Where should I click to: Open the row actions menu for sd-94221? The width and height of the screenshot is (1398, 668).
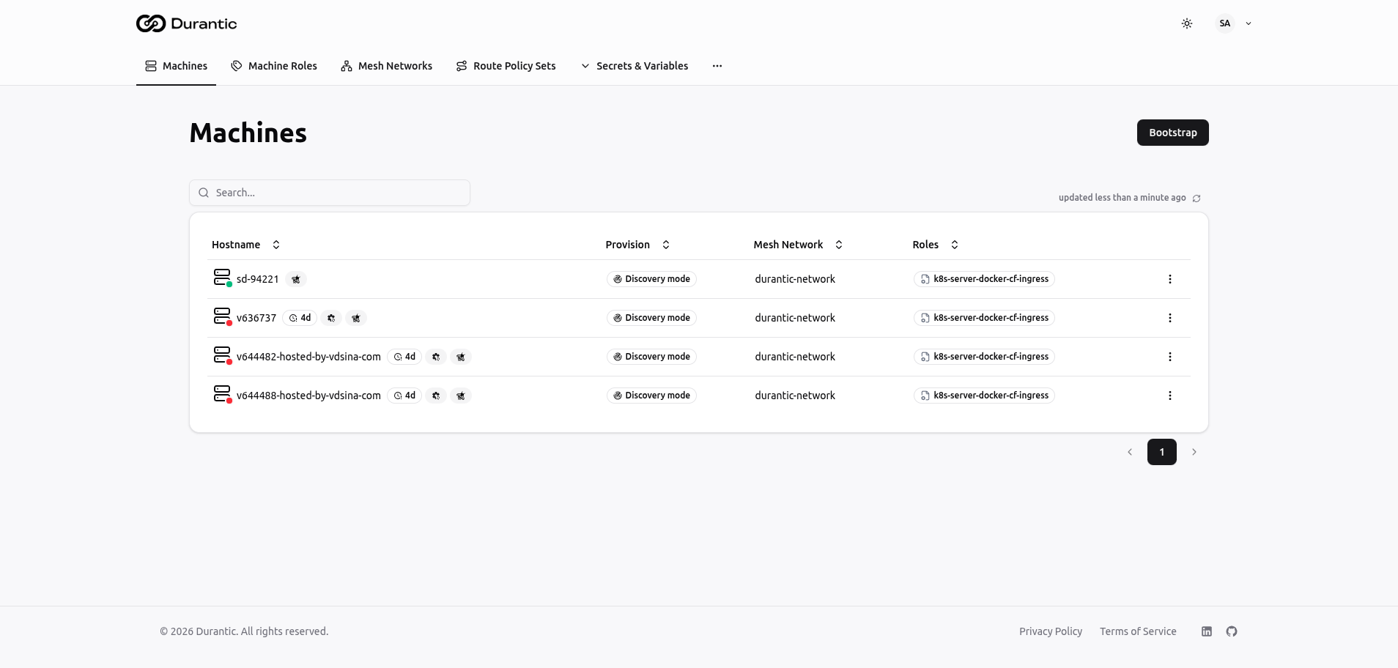(1169, 279)
